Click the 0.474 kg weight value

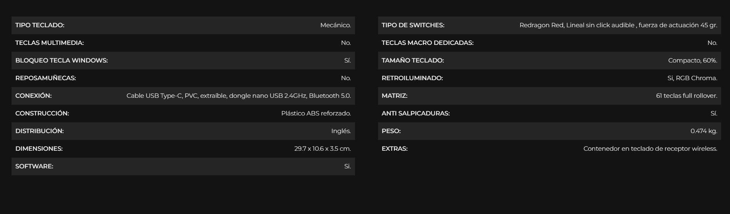pos(703,131)
